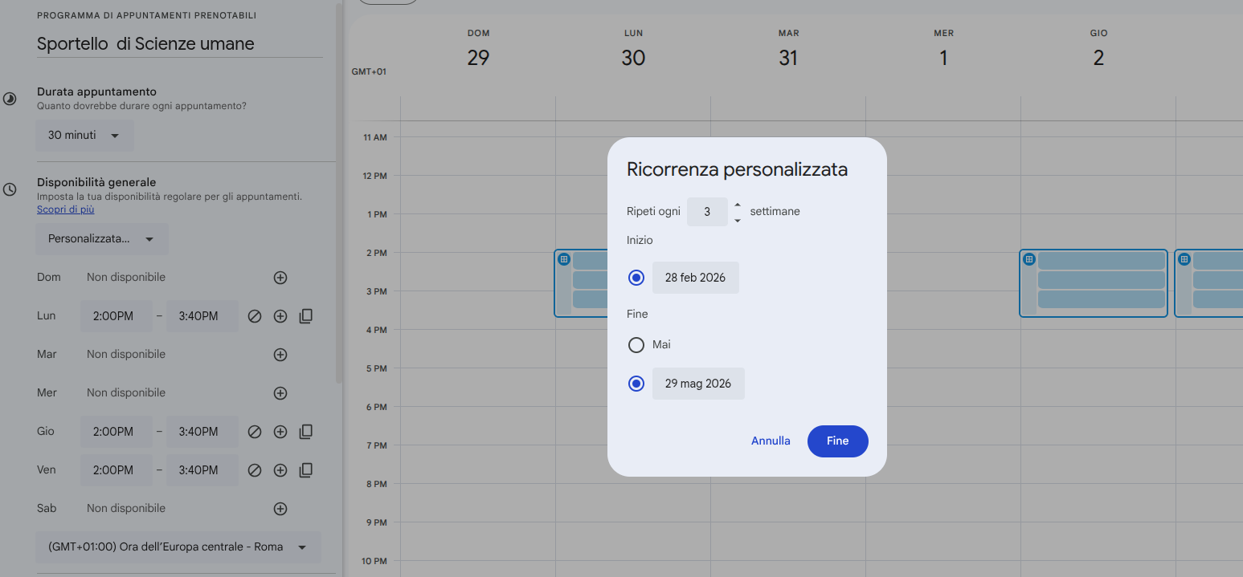
Task: Add a time slot for Mar
Action: click(x=280, y=355)
